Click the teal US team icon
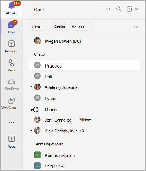Image resolution: width=146 pixels, height=171 pixels. 37,166
